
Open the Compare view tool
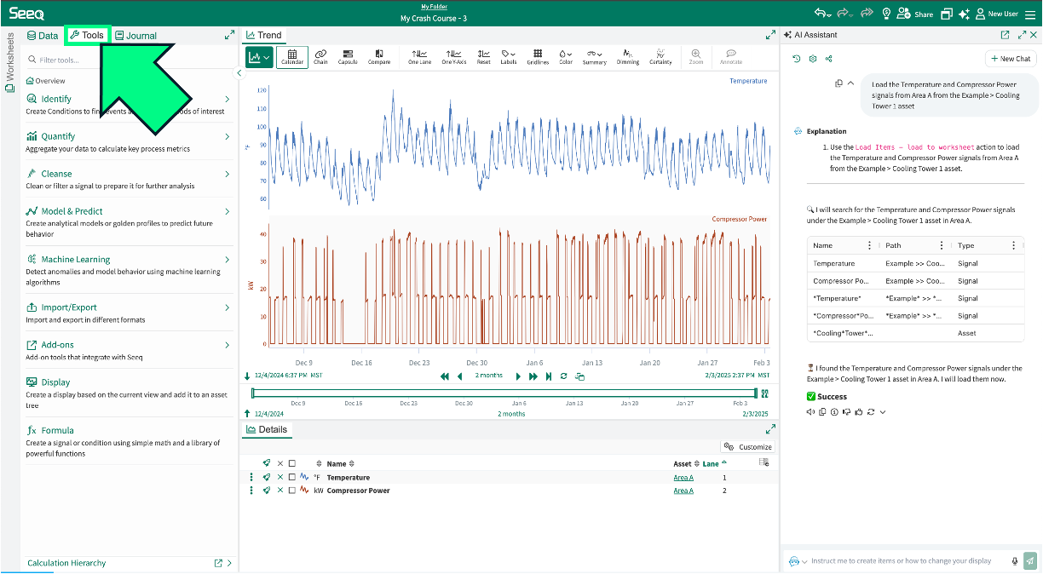coord(379,57)
